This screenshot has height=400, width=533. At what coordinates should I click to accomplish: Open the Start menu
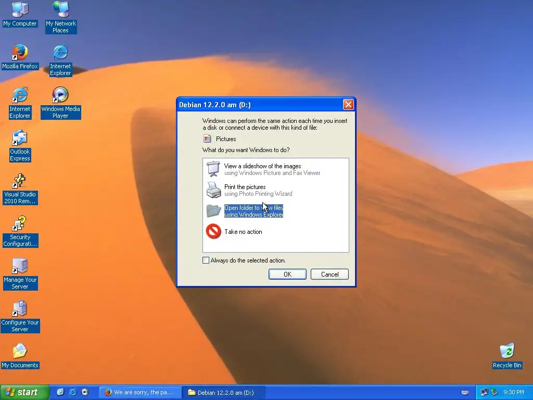point(24,392)
